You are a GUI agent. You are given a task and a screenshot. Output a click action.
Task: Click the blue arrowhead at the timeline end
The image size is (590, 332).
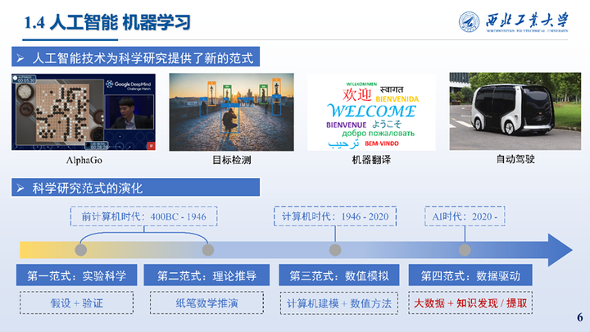[560, 250]
